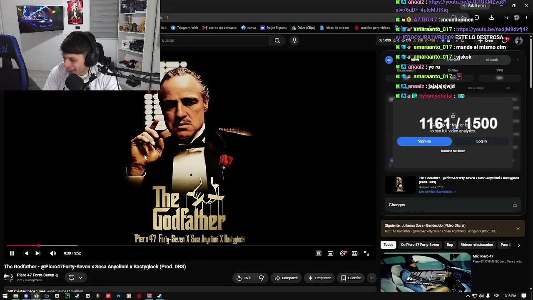Click the IQ extension icon in player controls
The image size is (533, 300).
(x=319, y=253)
